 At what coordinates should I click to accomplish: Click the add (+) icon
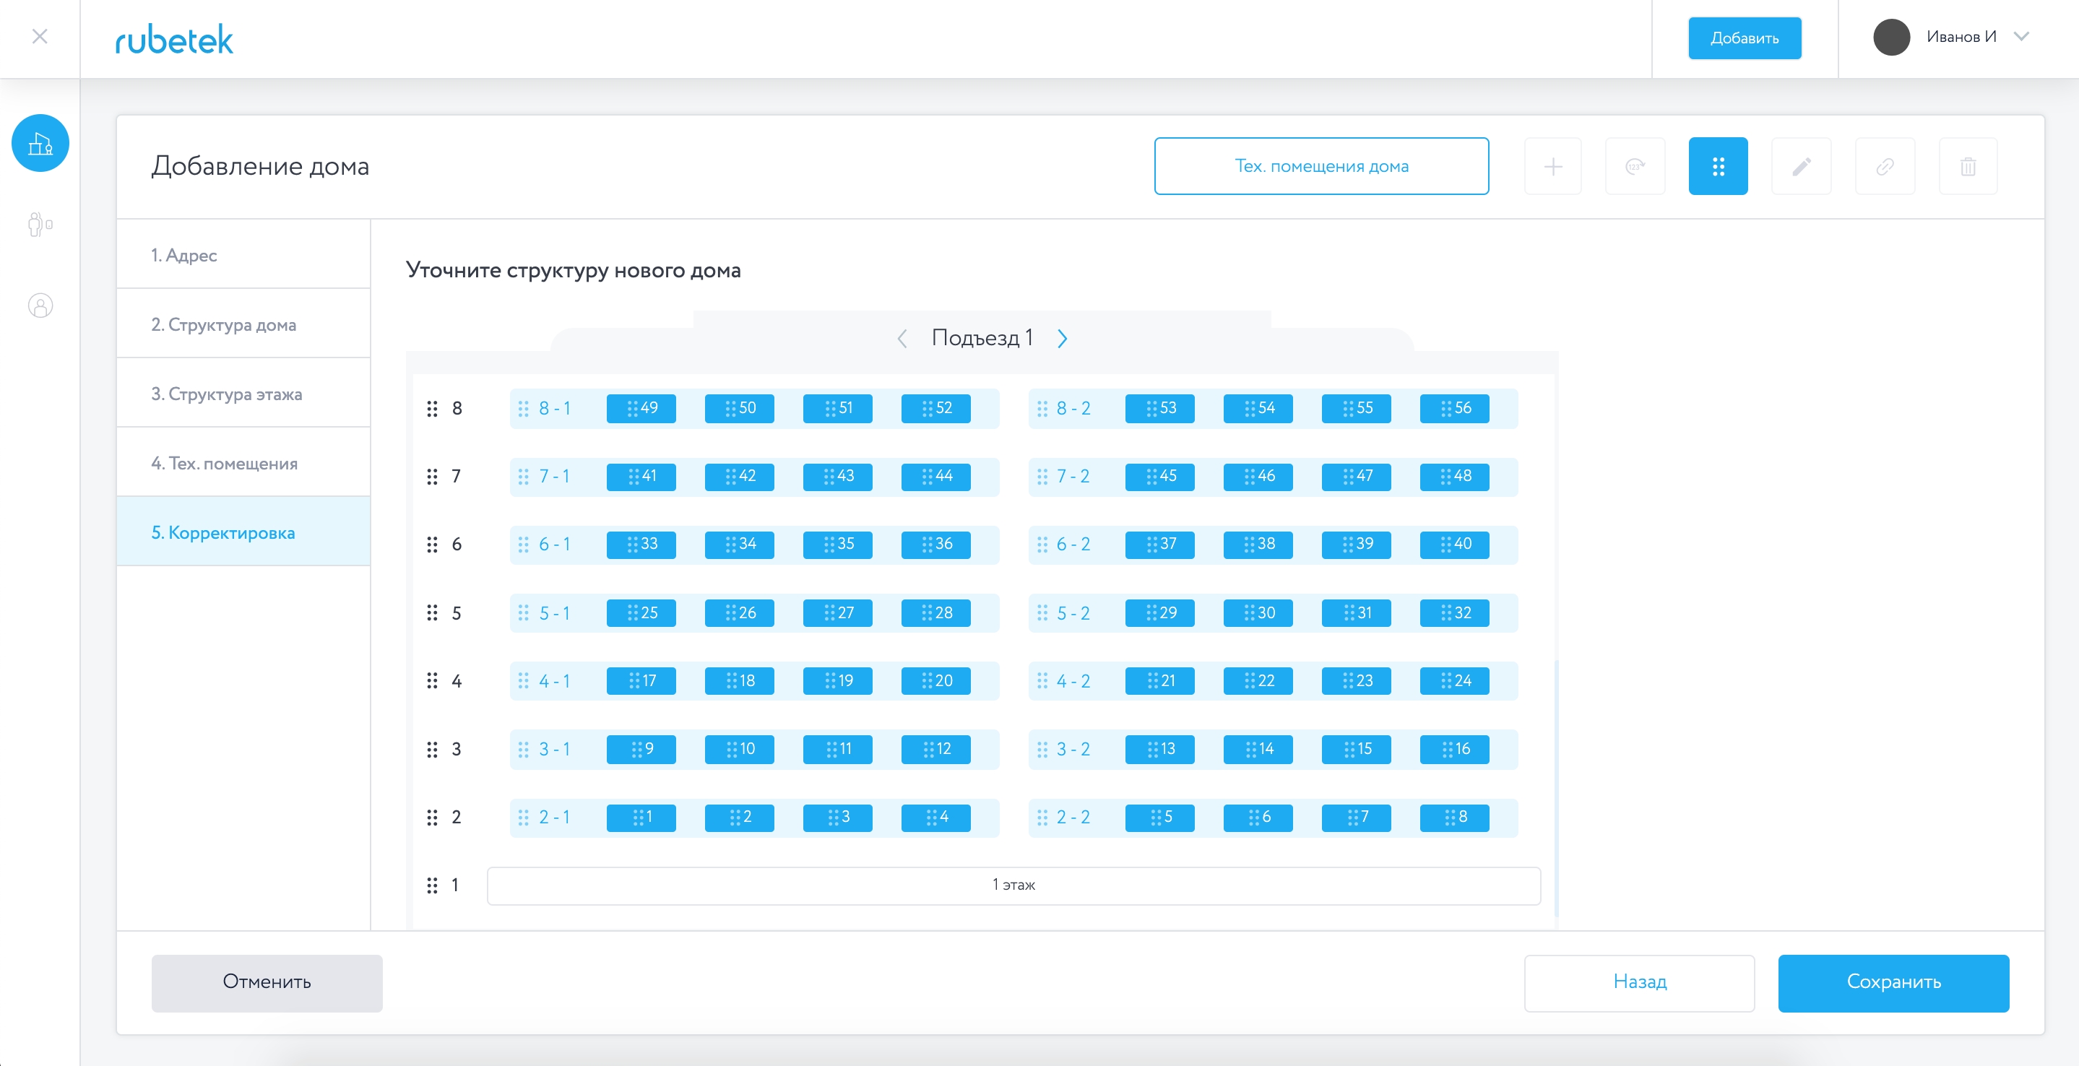1553,166
